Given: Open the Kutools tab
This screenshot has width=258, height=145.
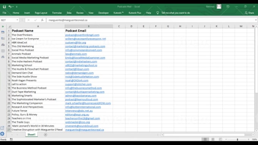Looking at the screenshot, I should pos(118,13).
